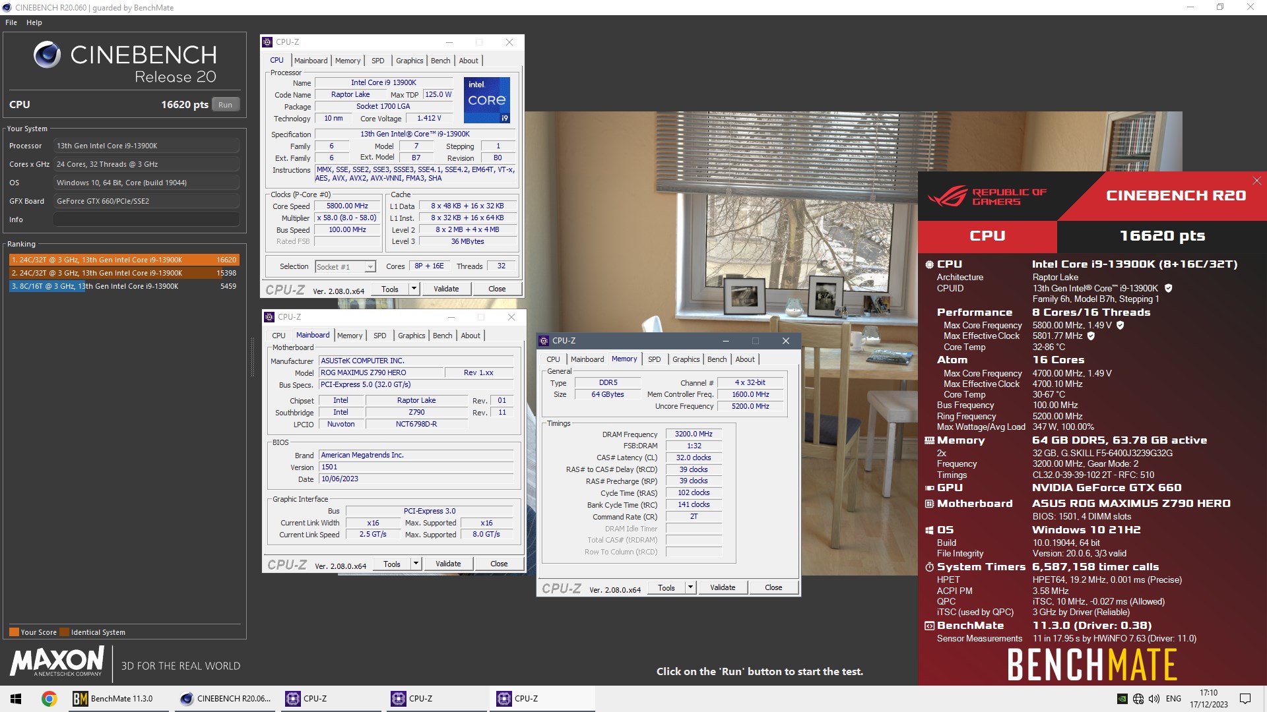Image resolution: width=1267 pixels, height=712 pixels.
Task: Click verified shield beside 5801.77 MHz
Action: [1091, 336]
